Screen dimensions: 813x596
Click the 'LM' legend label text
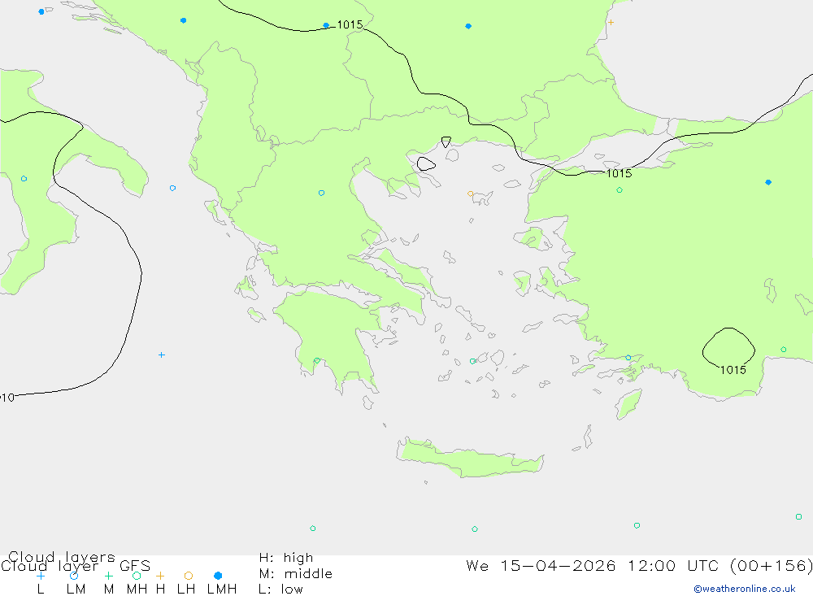click(76, 589)
